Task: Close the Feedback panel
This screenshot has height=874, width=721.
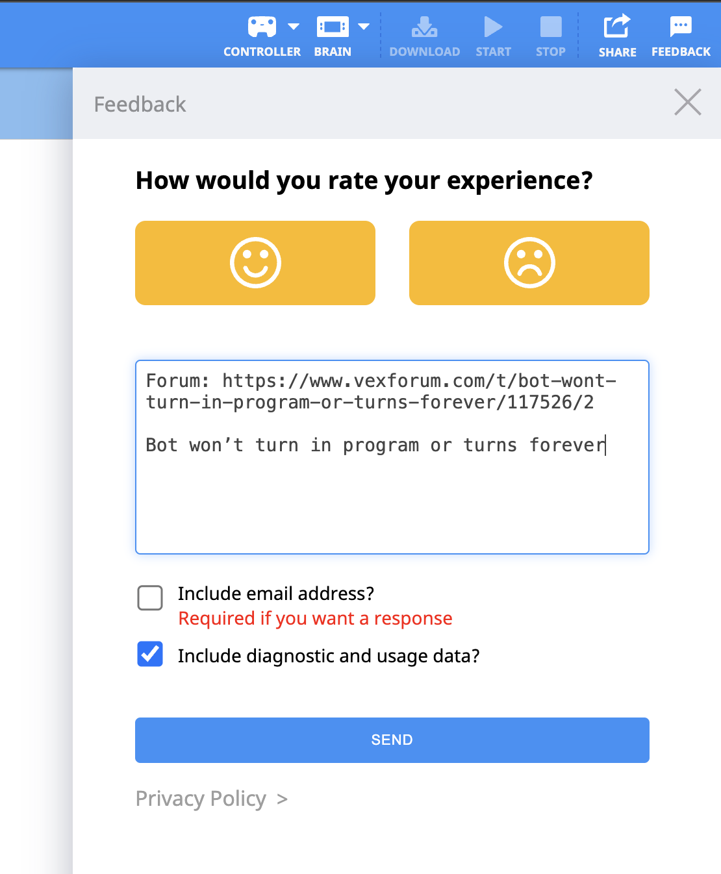Action: pyautogui.click(x=688, y=102)
